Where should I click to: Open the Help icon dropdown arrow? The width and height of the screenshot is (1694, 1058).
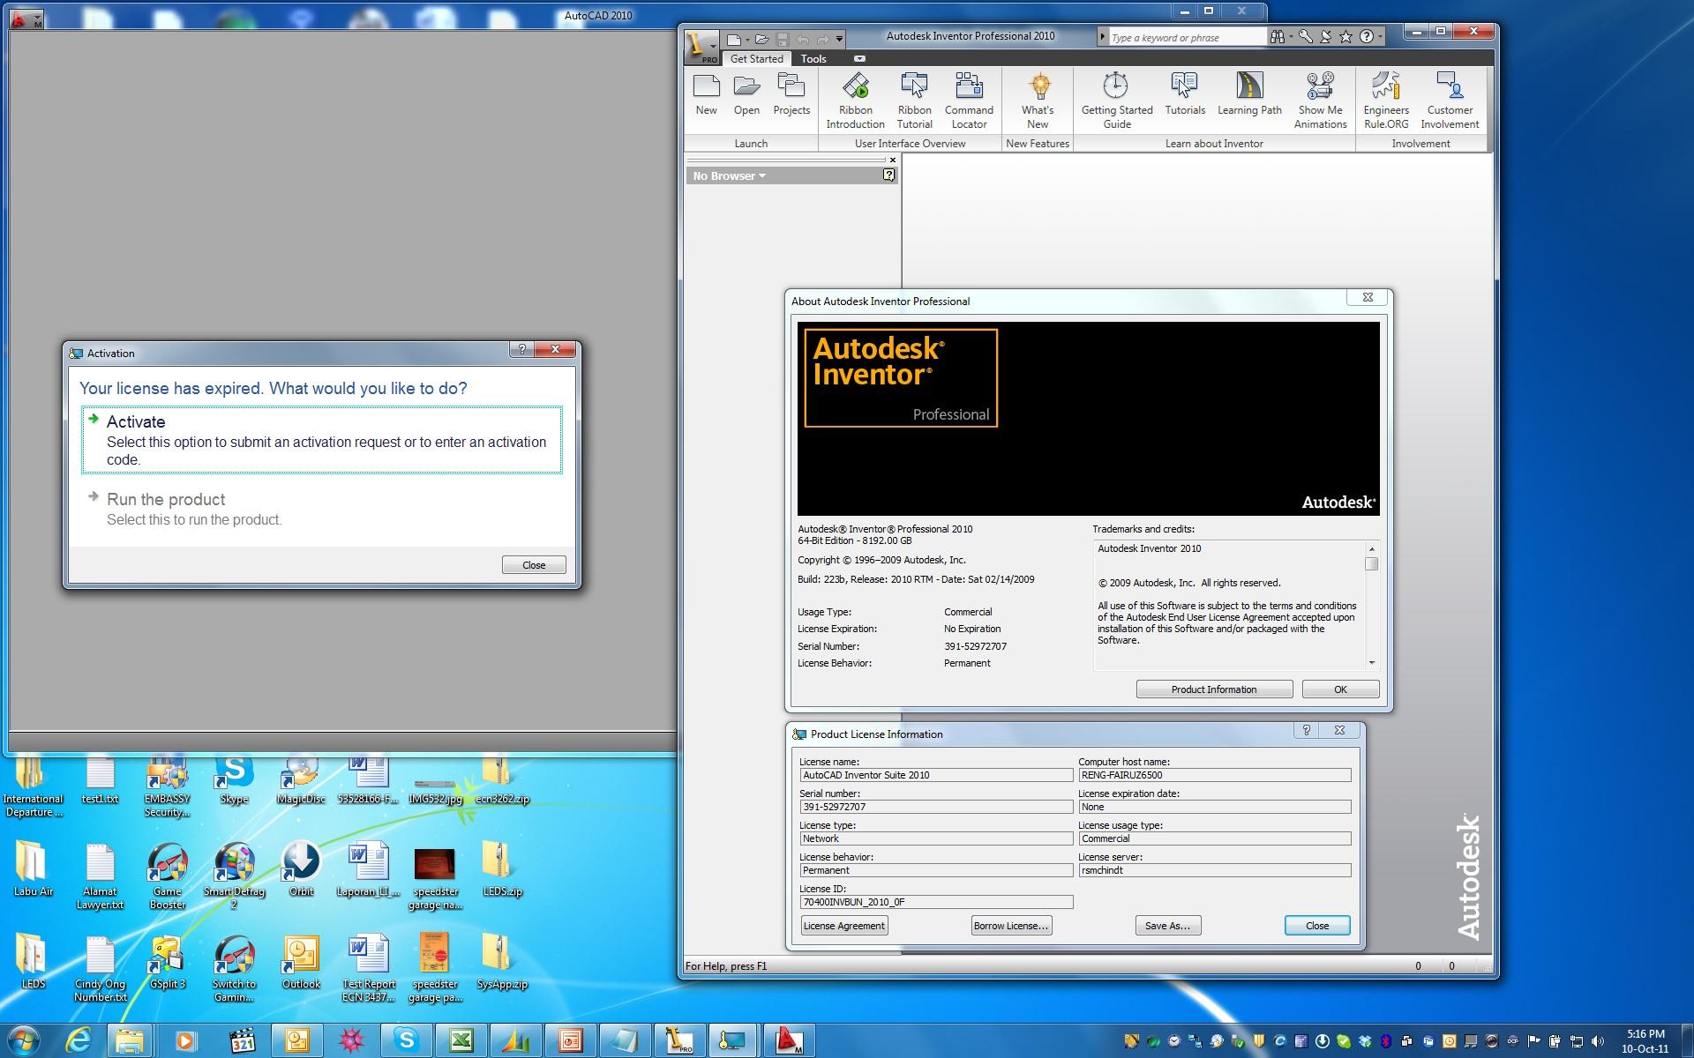1379,37
